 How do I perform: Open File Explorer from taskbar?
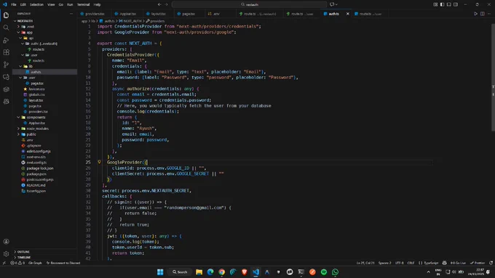(x=199, y=272)
